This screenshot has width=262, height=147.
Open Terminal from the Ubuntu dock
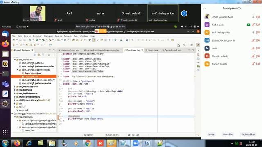click(x=5, y=73)
